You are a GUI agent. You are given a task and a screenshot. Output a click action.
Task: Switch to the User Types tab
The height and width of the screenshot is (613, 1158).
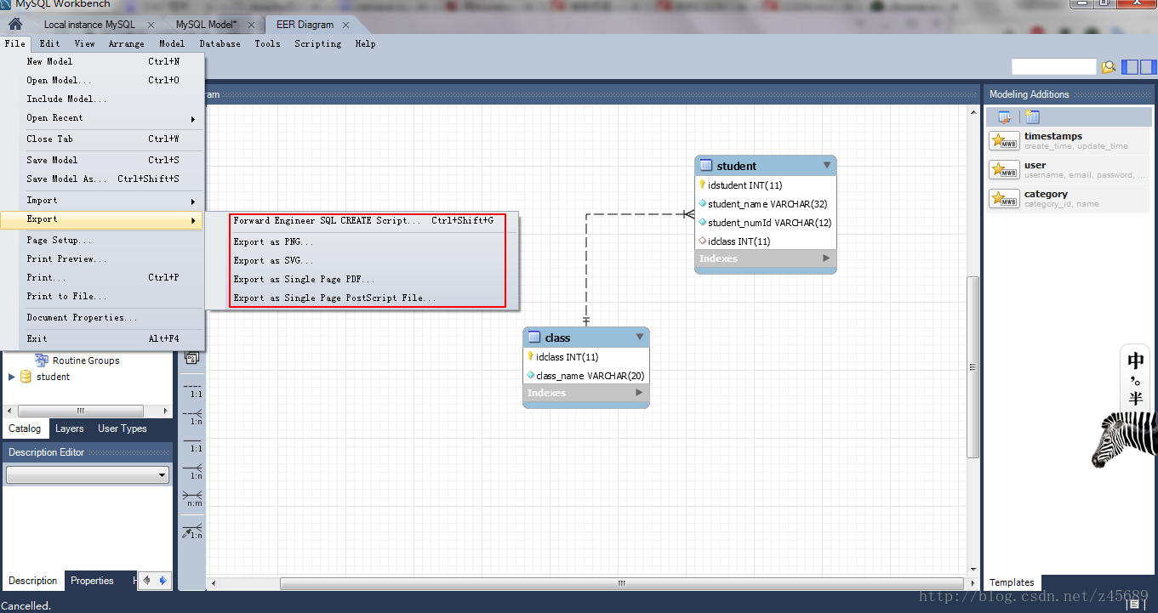pyautogui.click(x=123, y=429)
